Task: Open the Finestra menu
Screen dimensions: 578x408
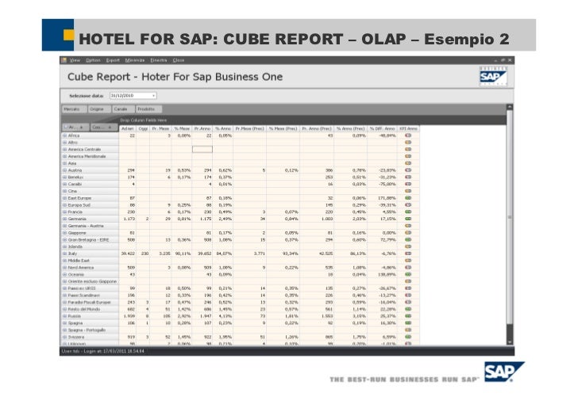Action: [x=159, y=60]
